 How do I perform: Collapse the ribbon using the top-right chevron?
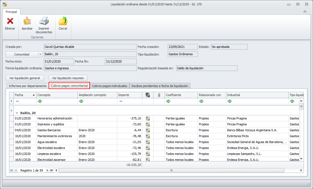click(305, 12)
